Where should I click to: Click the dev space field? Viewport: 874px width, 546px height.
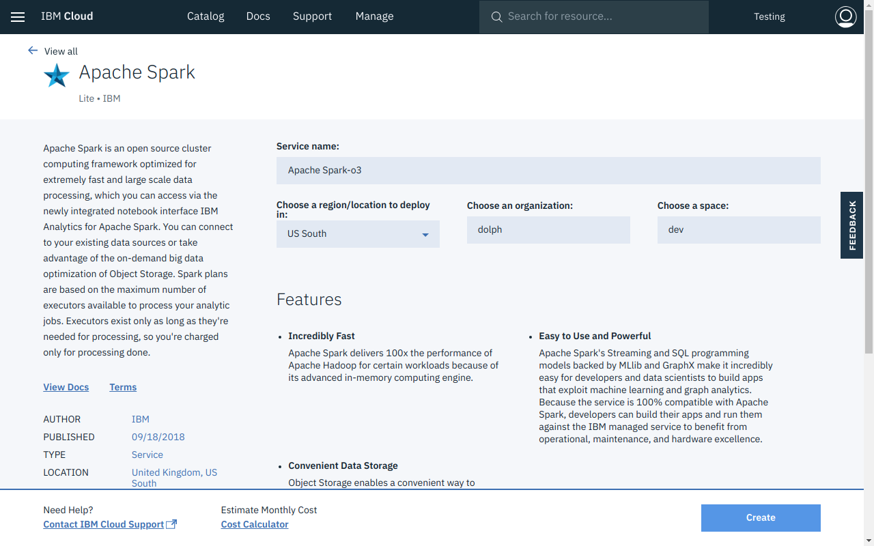739,229
